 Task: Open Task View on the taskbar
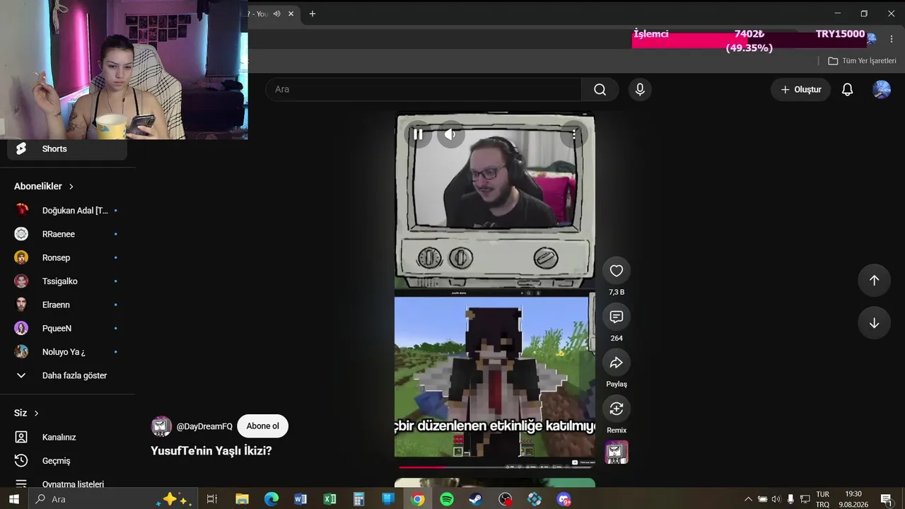pyautogui.click(x=212, y=499)
